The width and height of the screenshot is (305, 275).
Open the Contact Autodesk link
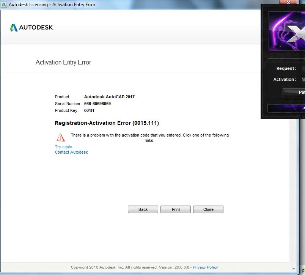pyautogui.click(x=71, y=152)
